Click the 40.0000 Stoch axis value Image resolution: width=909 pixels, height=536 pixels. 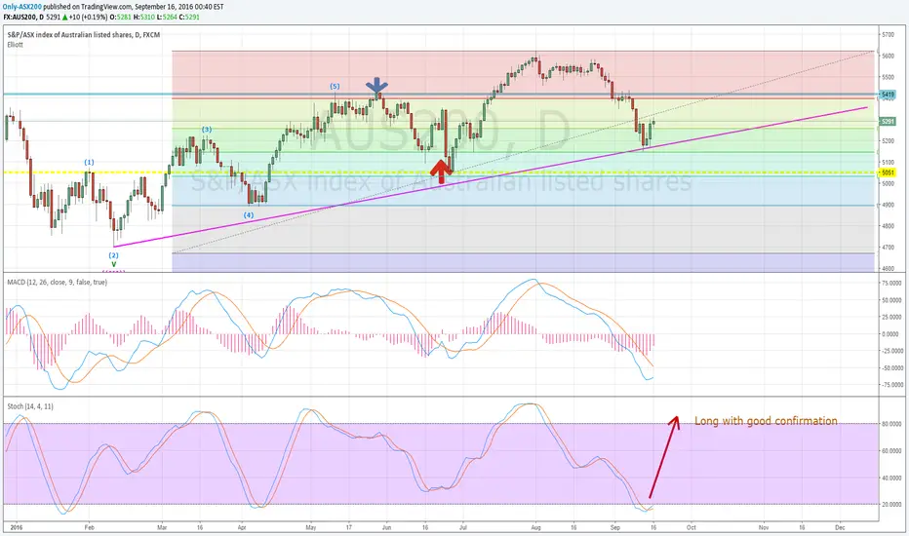tap(891, 479)
